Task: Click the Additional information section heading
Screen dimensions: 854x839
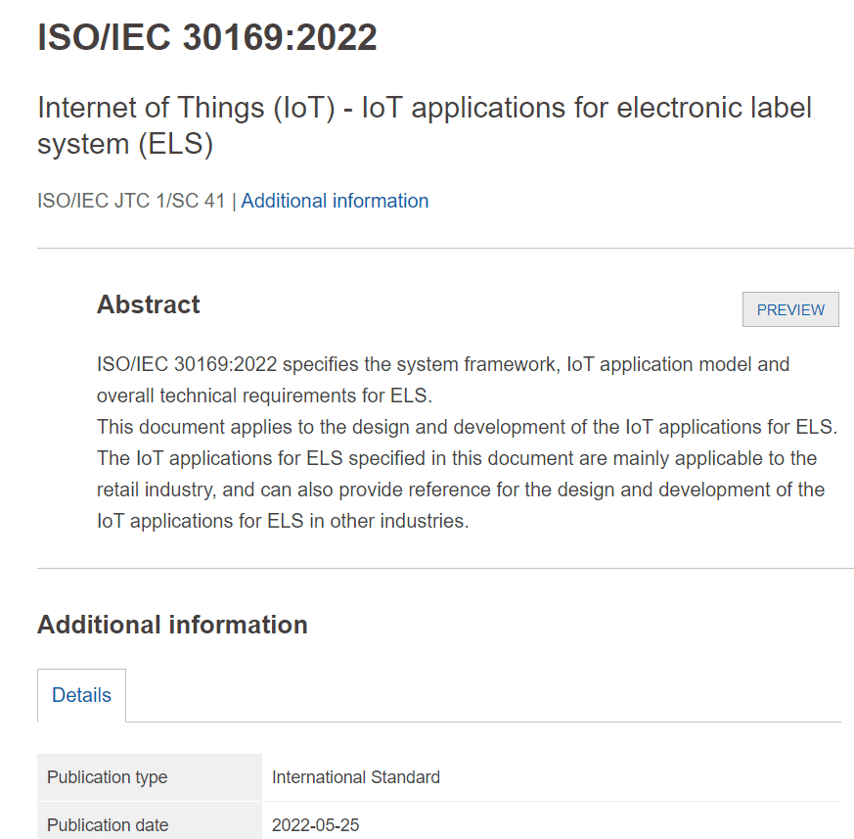Action: 172,625
